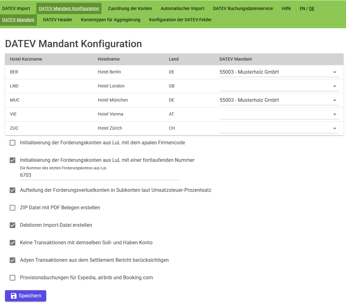This screenshot has width=346, height=303.
Task: Click the Hotel Berlin name cell
Action: tap(109, 72)
